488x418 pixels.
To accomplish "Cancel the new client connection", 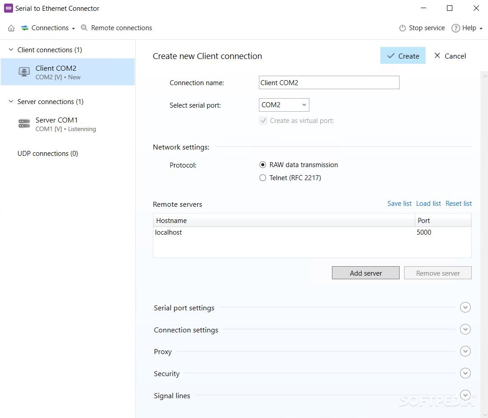I will point(450,56).
